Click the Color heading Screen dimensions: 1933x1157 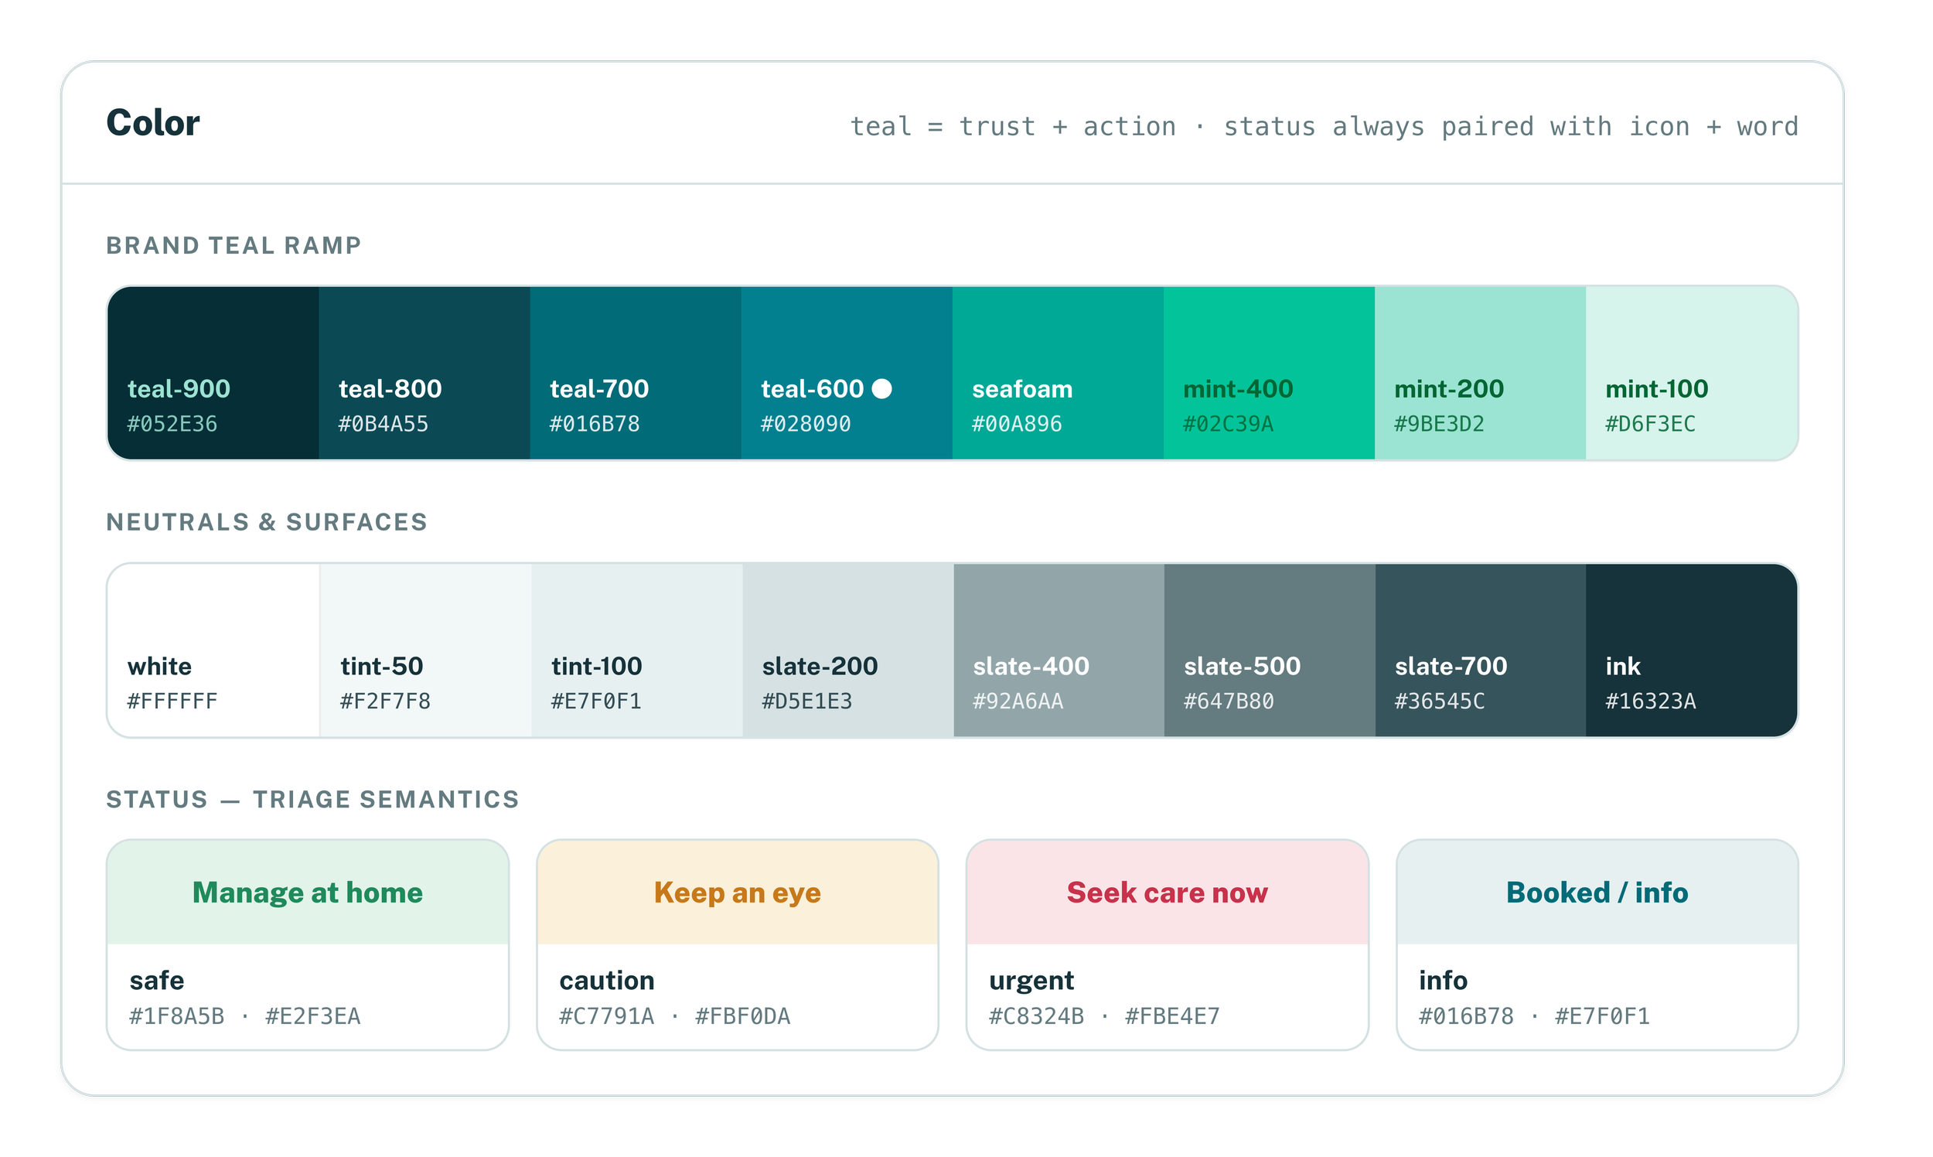click(153, 123)
